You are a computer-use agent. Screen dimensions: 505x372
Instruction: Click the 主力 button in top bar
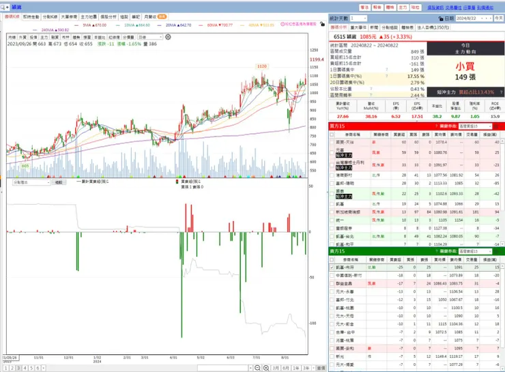[x=403, y=7]
